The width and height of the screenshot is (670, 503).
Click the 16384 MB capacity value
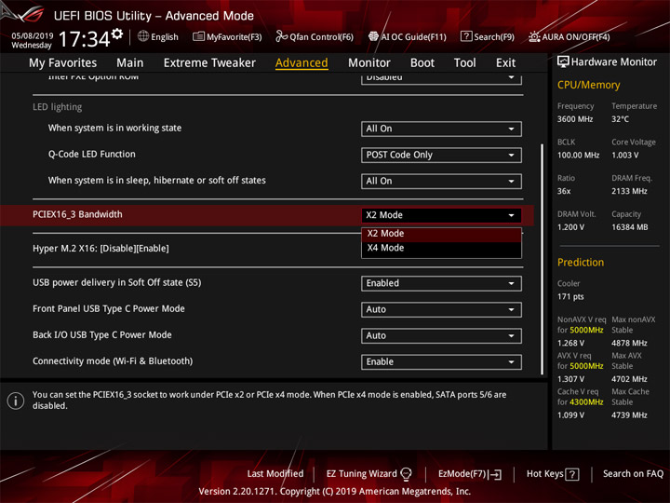(629, 227)
